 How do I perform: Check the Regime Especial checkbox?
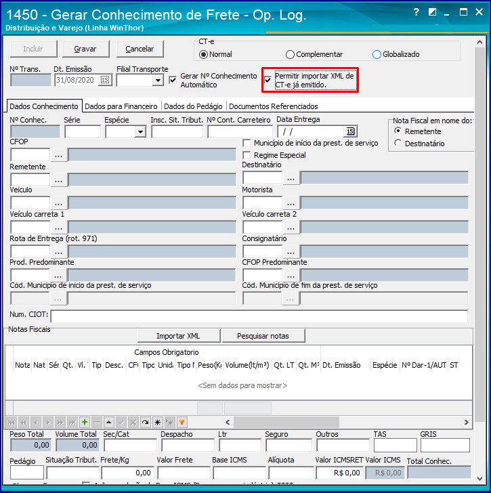click(x=247, y=155)
